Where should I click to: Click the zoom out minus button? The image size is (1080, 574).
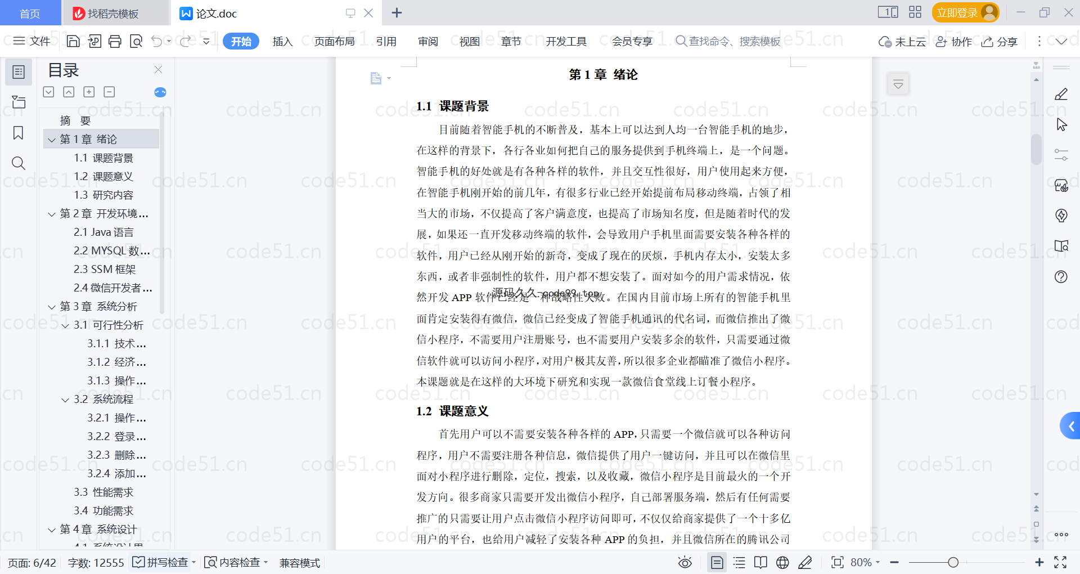pos(894,562)
